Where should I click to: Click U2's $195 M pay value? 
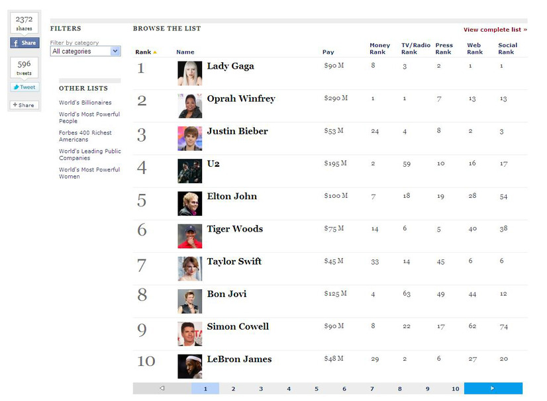click(x=335, y=163)
